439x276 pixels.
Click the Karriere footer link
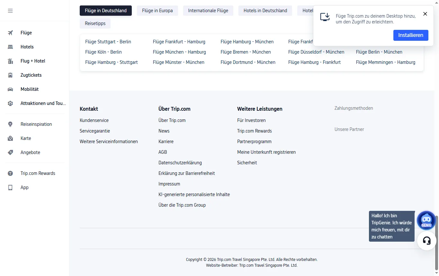click(x=166, y=142)
